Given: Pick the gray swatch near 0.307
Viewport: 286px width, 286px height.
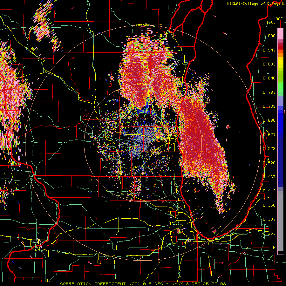Looking at the screenshot, I should [281, 221].
